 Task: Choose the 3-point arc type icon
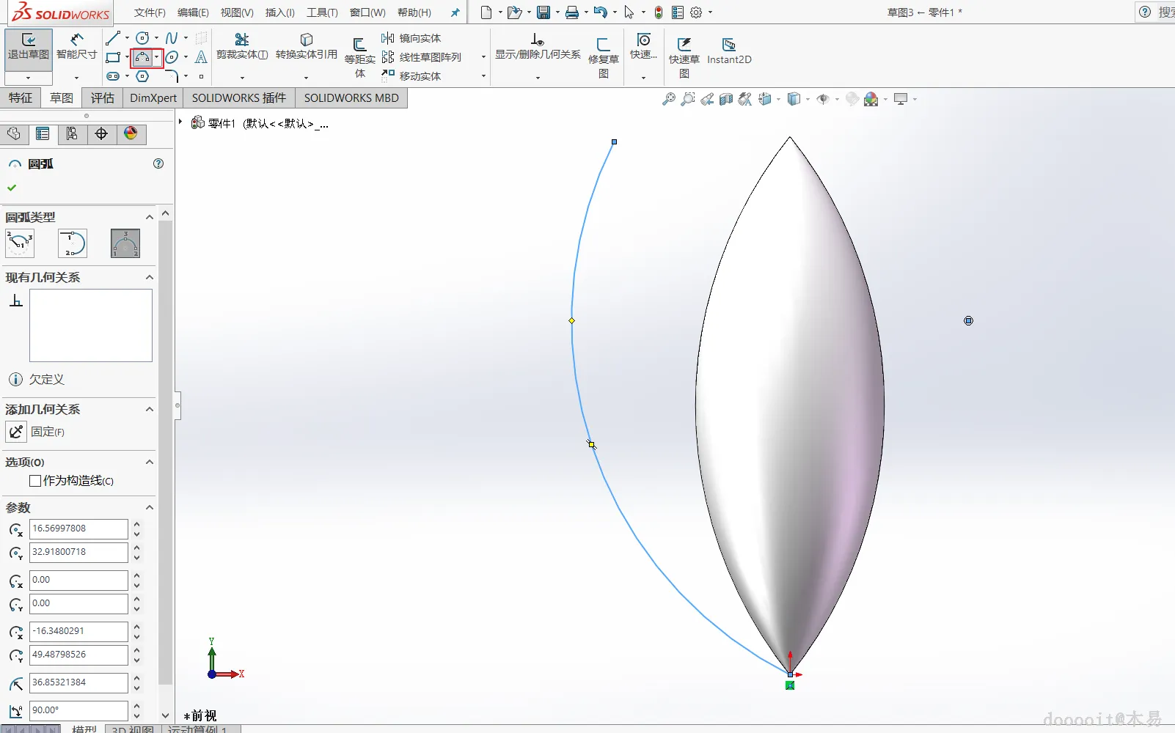tap(125, 243)
